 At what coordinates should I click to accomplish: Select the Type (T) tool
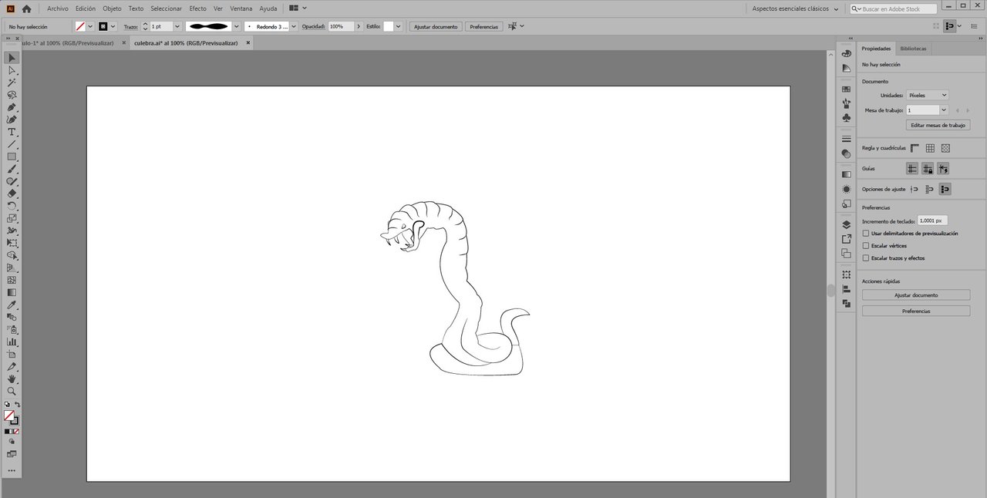[12, 132]
